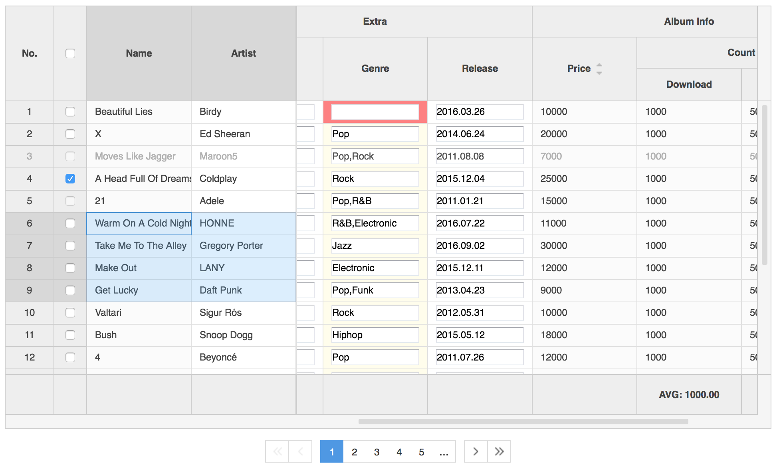Viewport: 777px width, 469px height.
Task: Open page 5 of the grid
Action: [421, 451]
